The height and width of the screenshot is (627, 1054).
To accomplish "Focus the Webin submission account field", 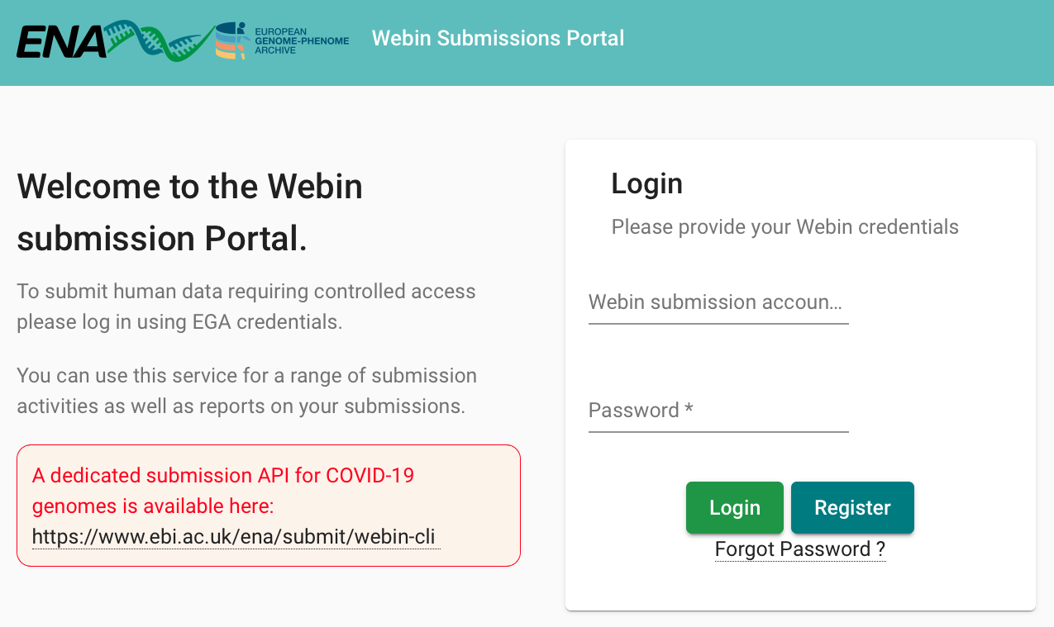I will point(718,302).
